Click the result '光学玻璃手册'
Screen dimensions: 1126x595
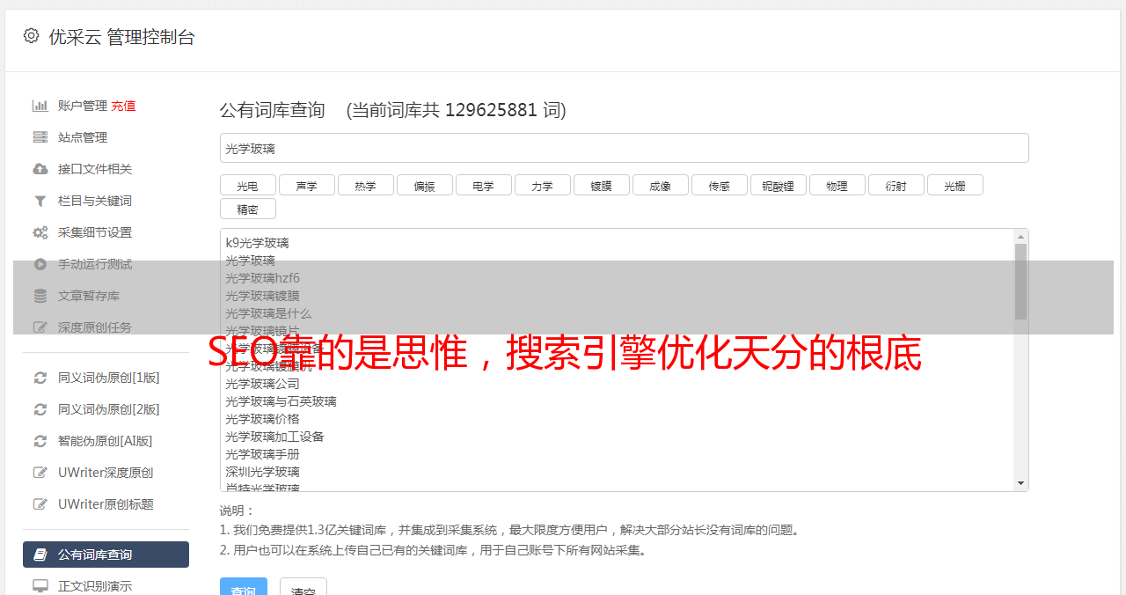[x=262, y=454]
